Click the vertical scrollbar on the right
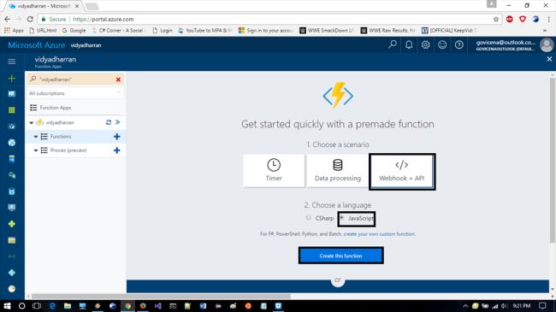556x312 pixels. pyautogui.click(x=552, y=160)
